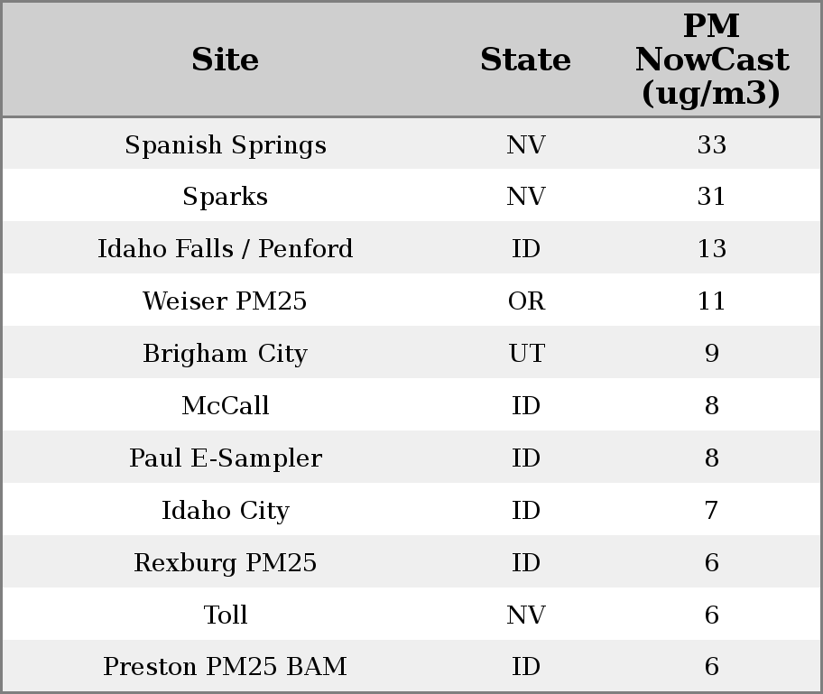Image resolution: width=823 pixels, height=694 pixels.
Task: Select the UT state cell
Action: (526, 354)
